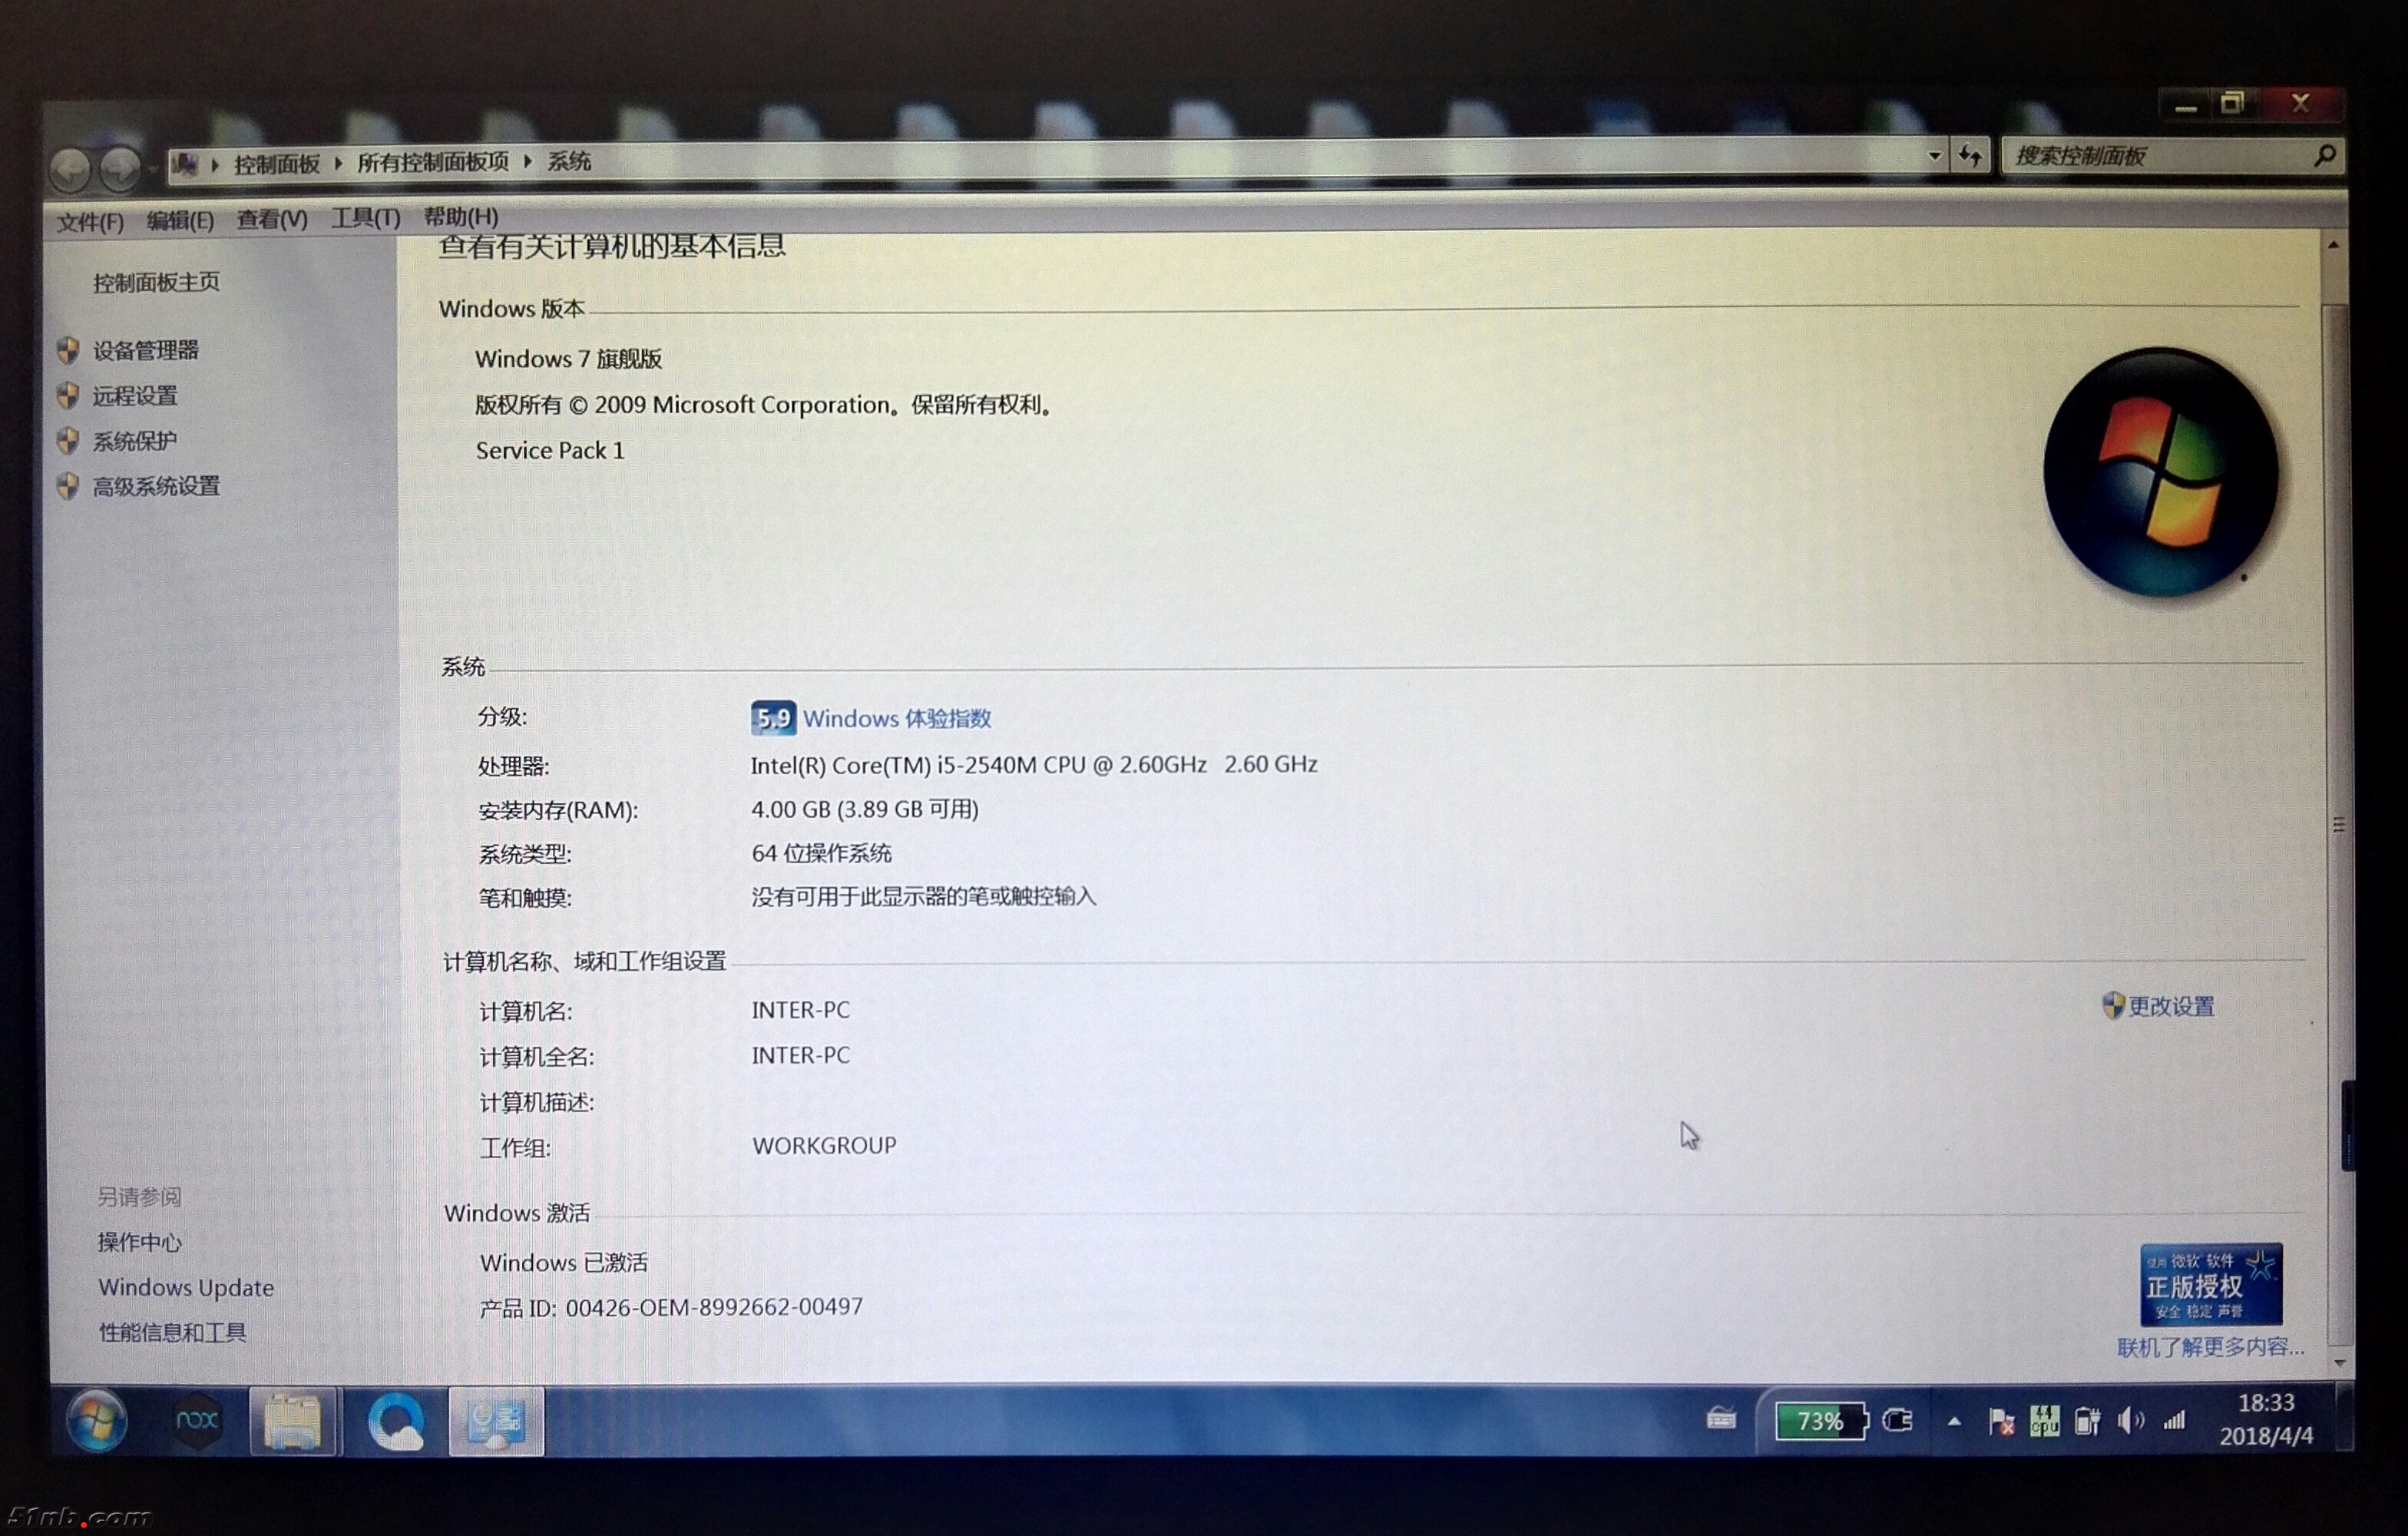The height and width of the screenshot is (1536, 2408).
Task: Open the Windows 体验指数 link
Action: (x=896, y=718)
